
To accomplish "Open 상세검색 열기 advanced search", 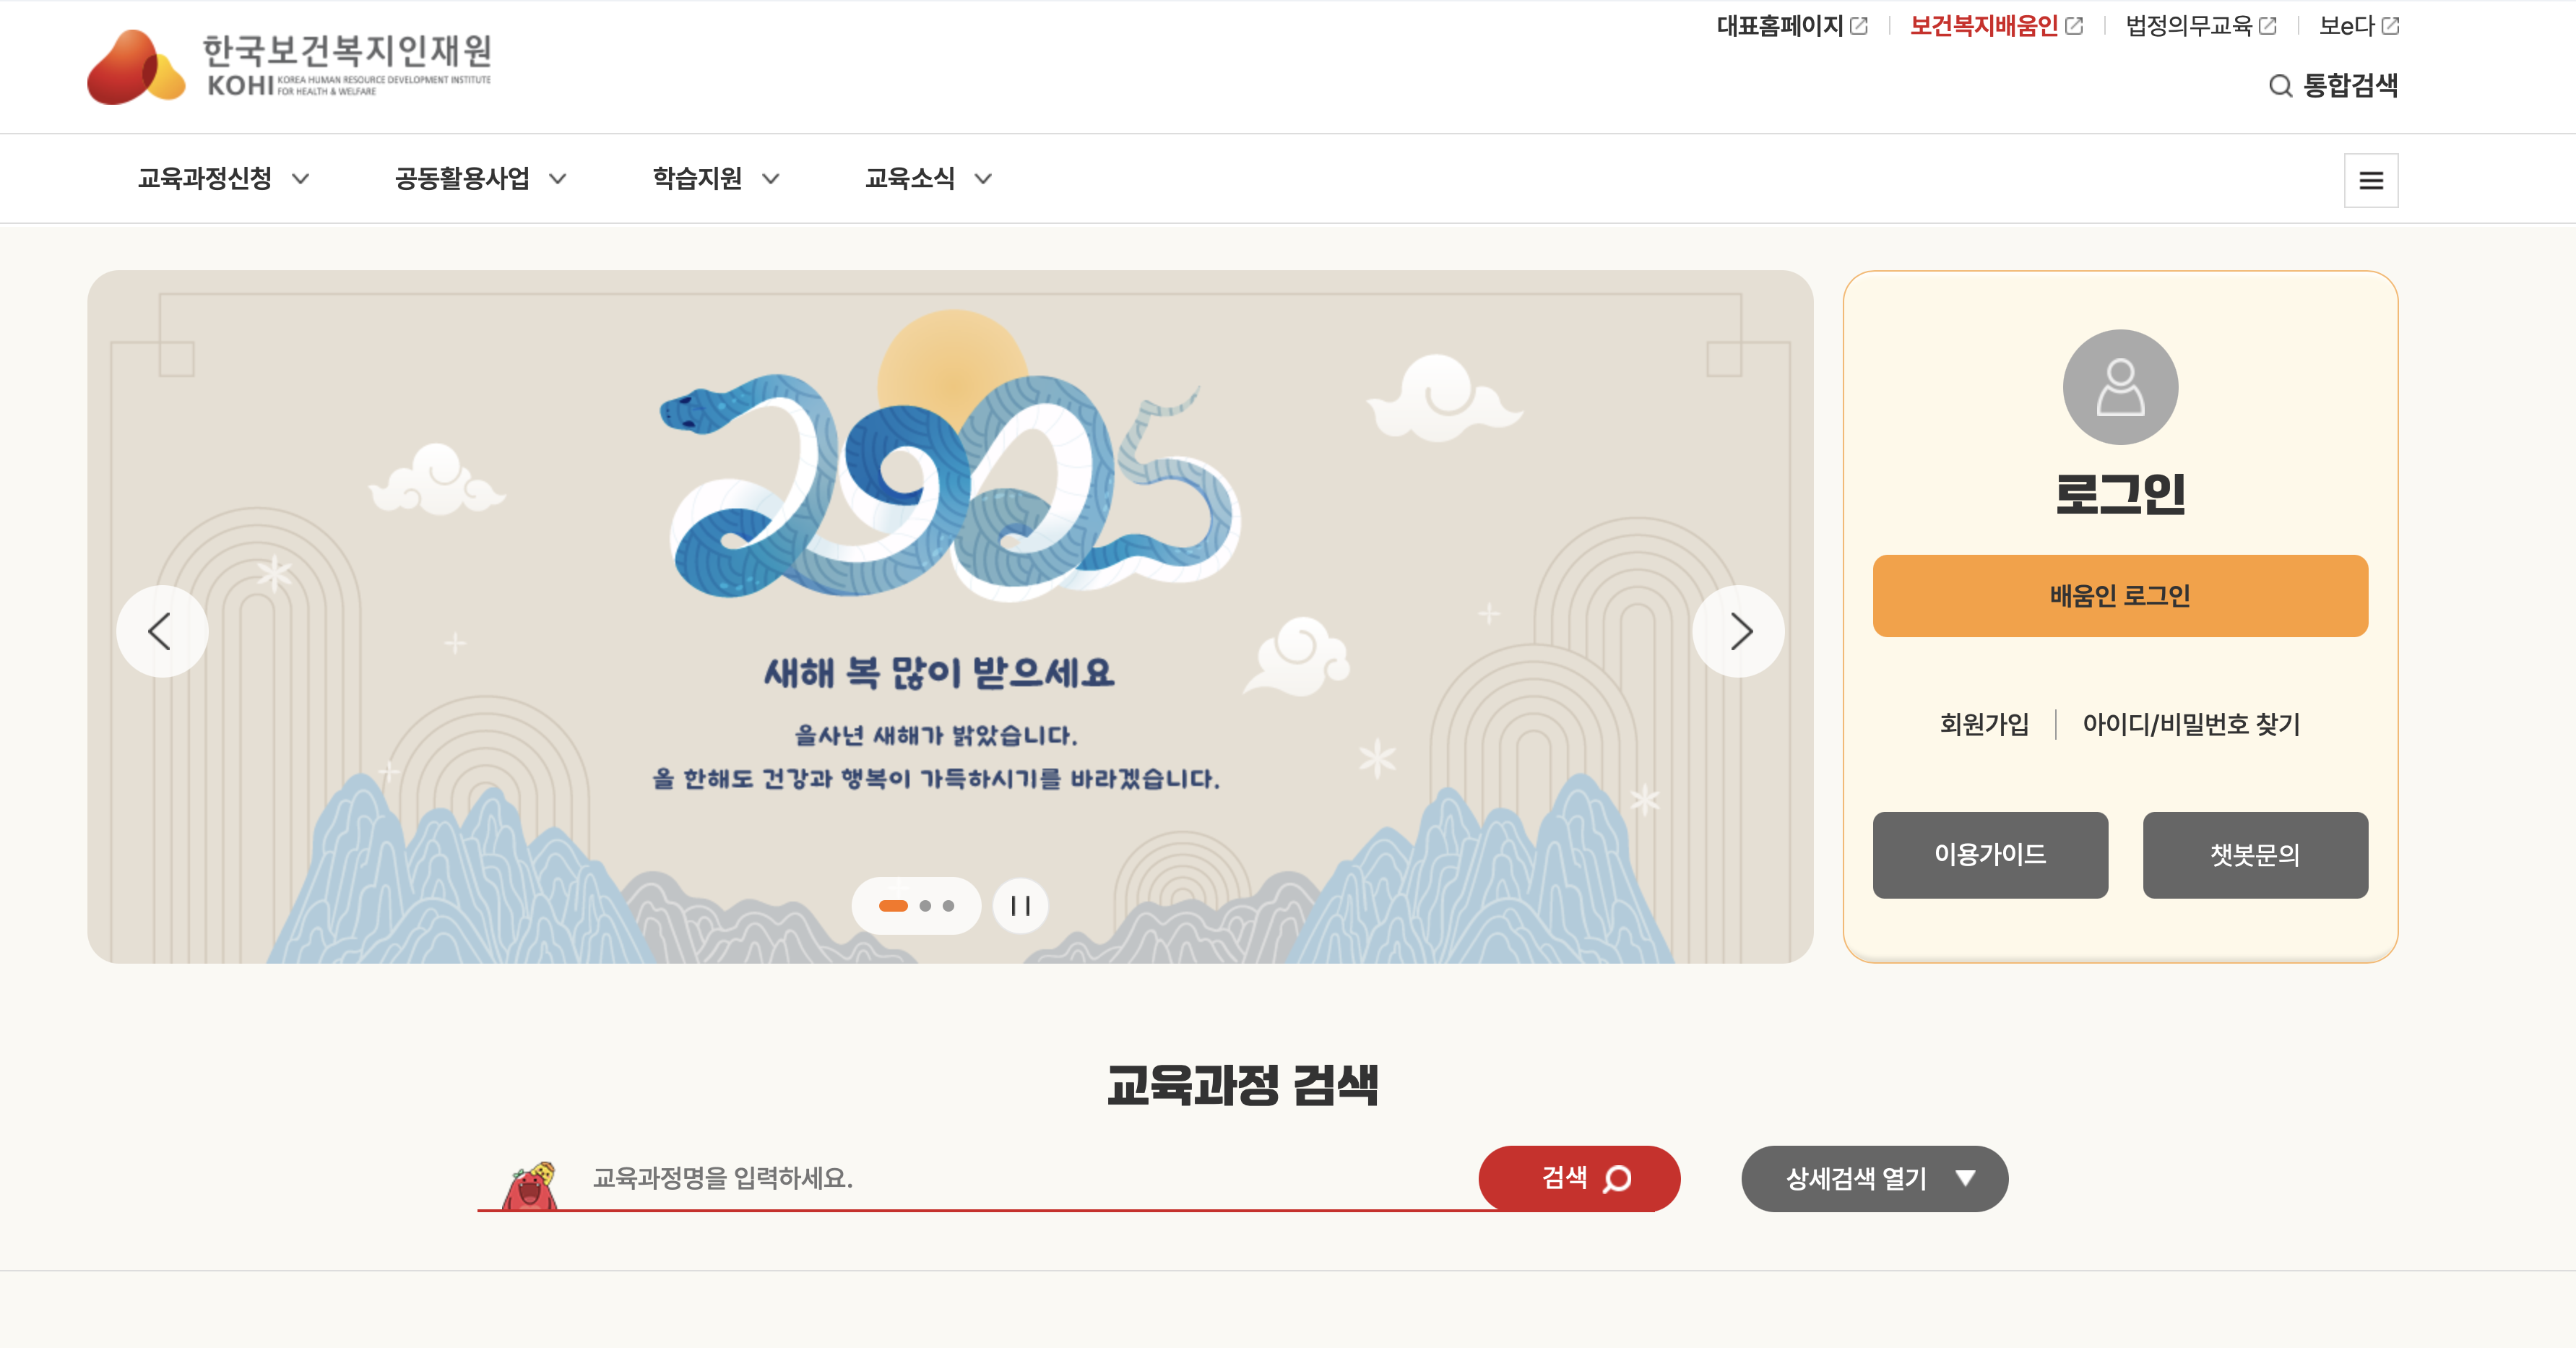I will pyautogui.click(x=1874, y=1178).
